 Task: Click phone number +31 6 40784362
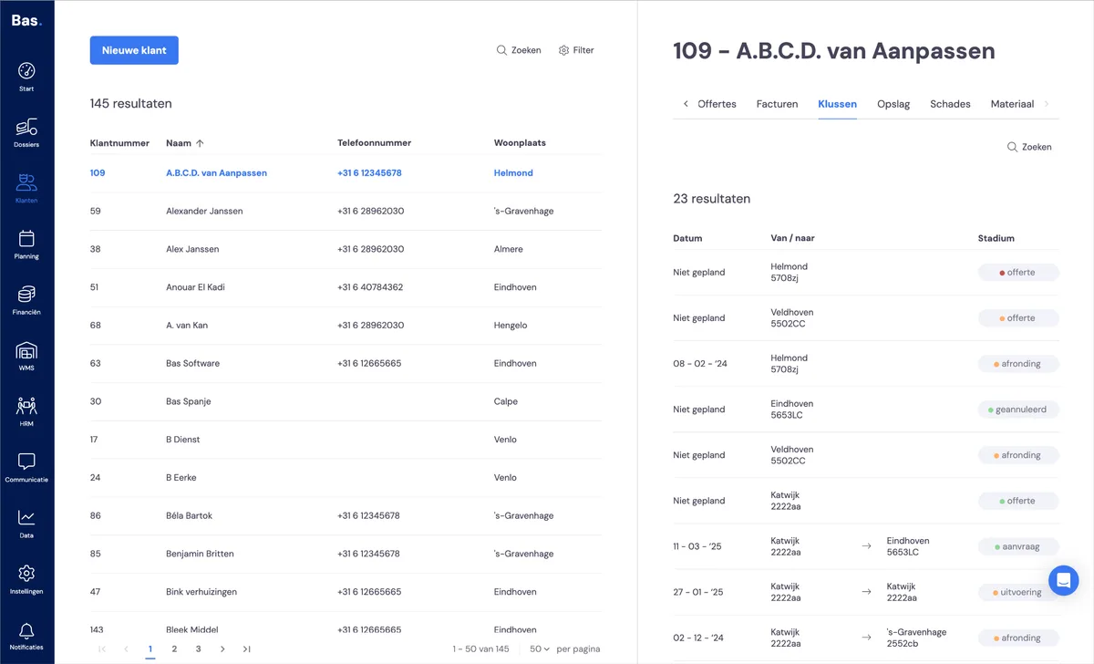coord(370,287)
